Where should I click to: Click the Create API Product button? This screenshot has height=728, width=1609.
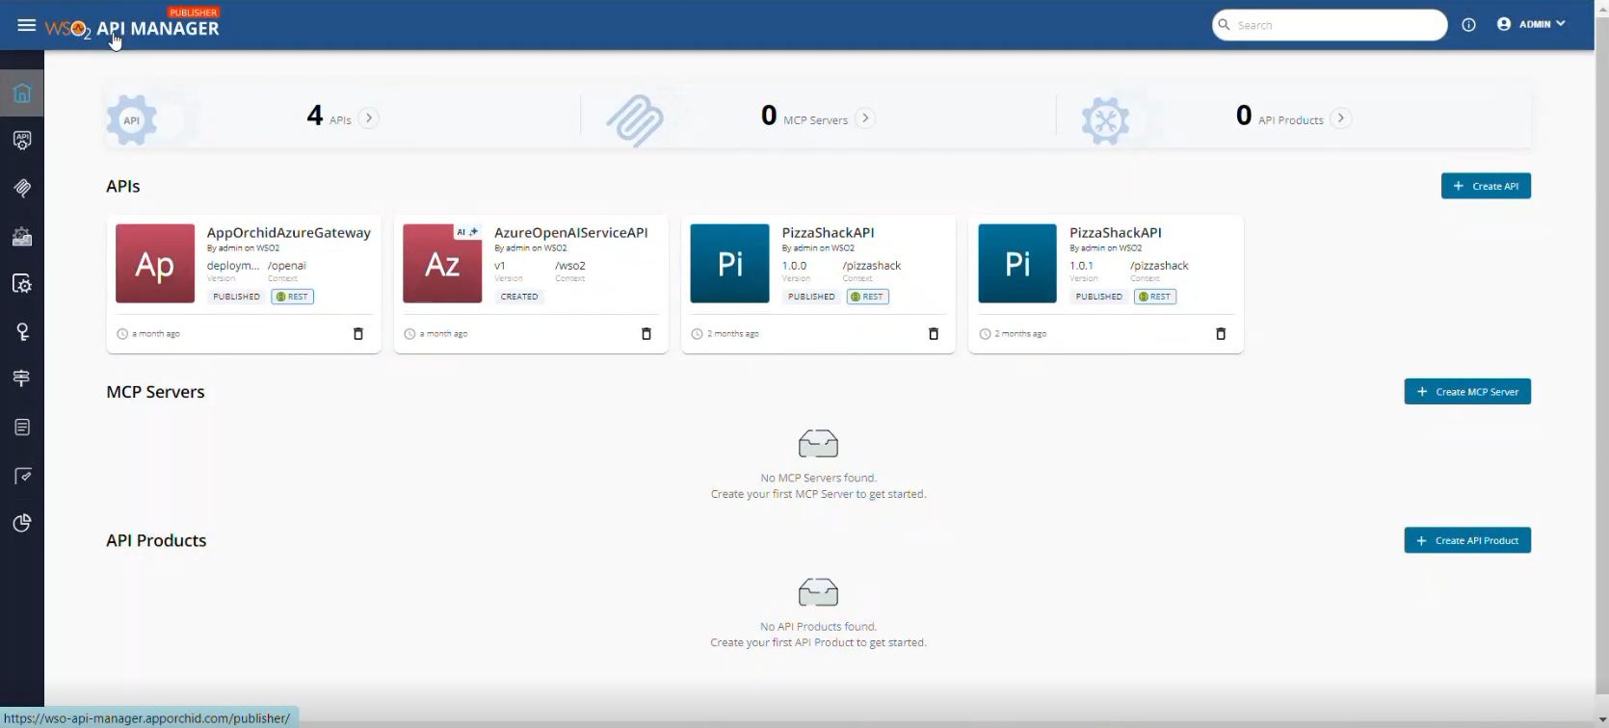pyautogui.click(x=1467, y=540)
